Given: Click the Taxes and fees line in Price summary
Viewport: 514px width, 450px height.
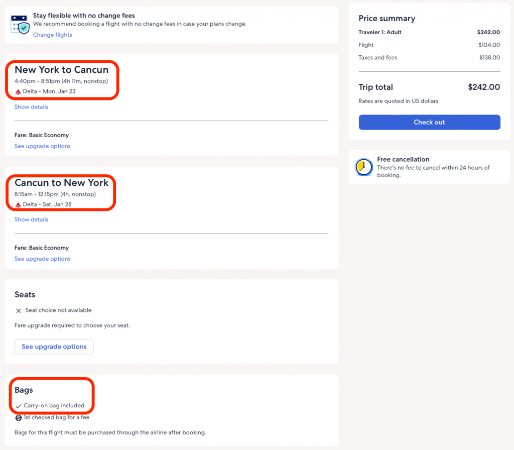Looking at the screenshot, I should click(377, 58).
